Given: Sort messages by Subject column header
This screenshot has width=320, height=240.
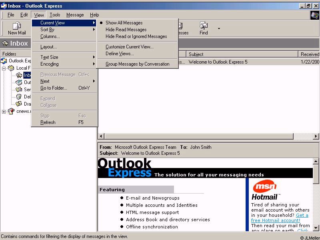Looking at the screenshot, I should coord(242,54).
